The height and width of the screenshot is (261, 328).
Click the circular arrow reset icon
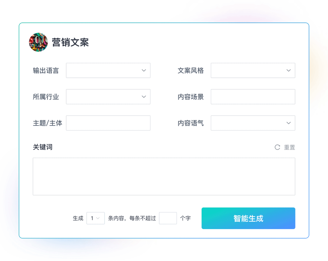click(x=277, y=147)
